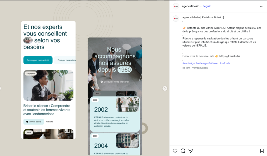
Task: Open comments with the speech bubble icon
Action: point(183,151)
